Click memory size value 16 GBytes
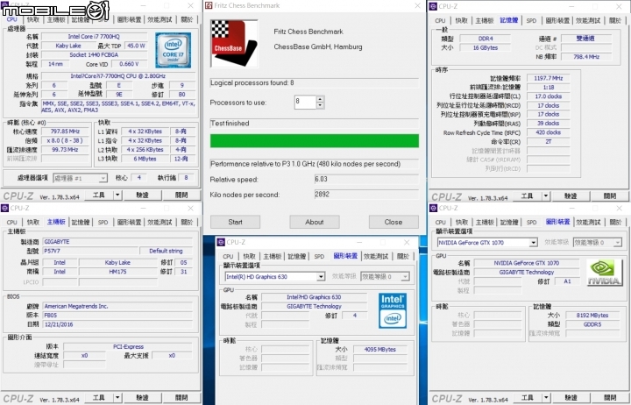This screenshot has height=405, width=631. point(485,47)
